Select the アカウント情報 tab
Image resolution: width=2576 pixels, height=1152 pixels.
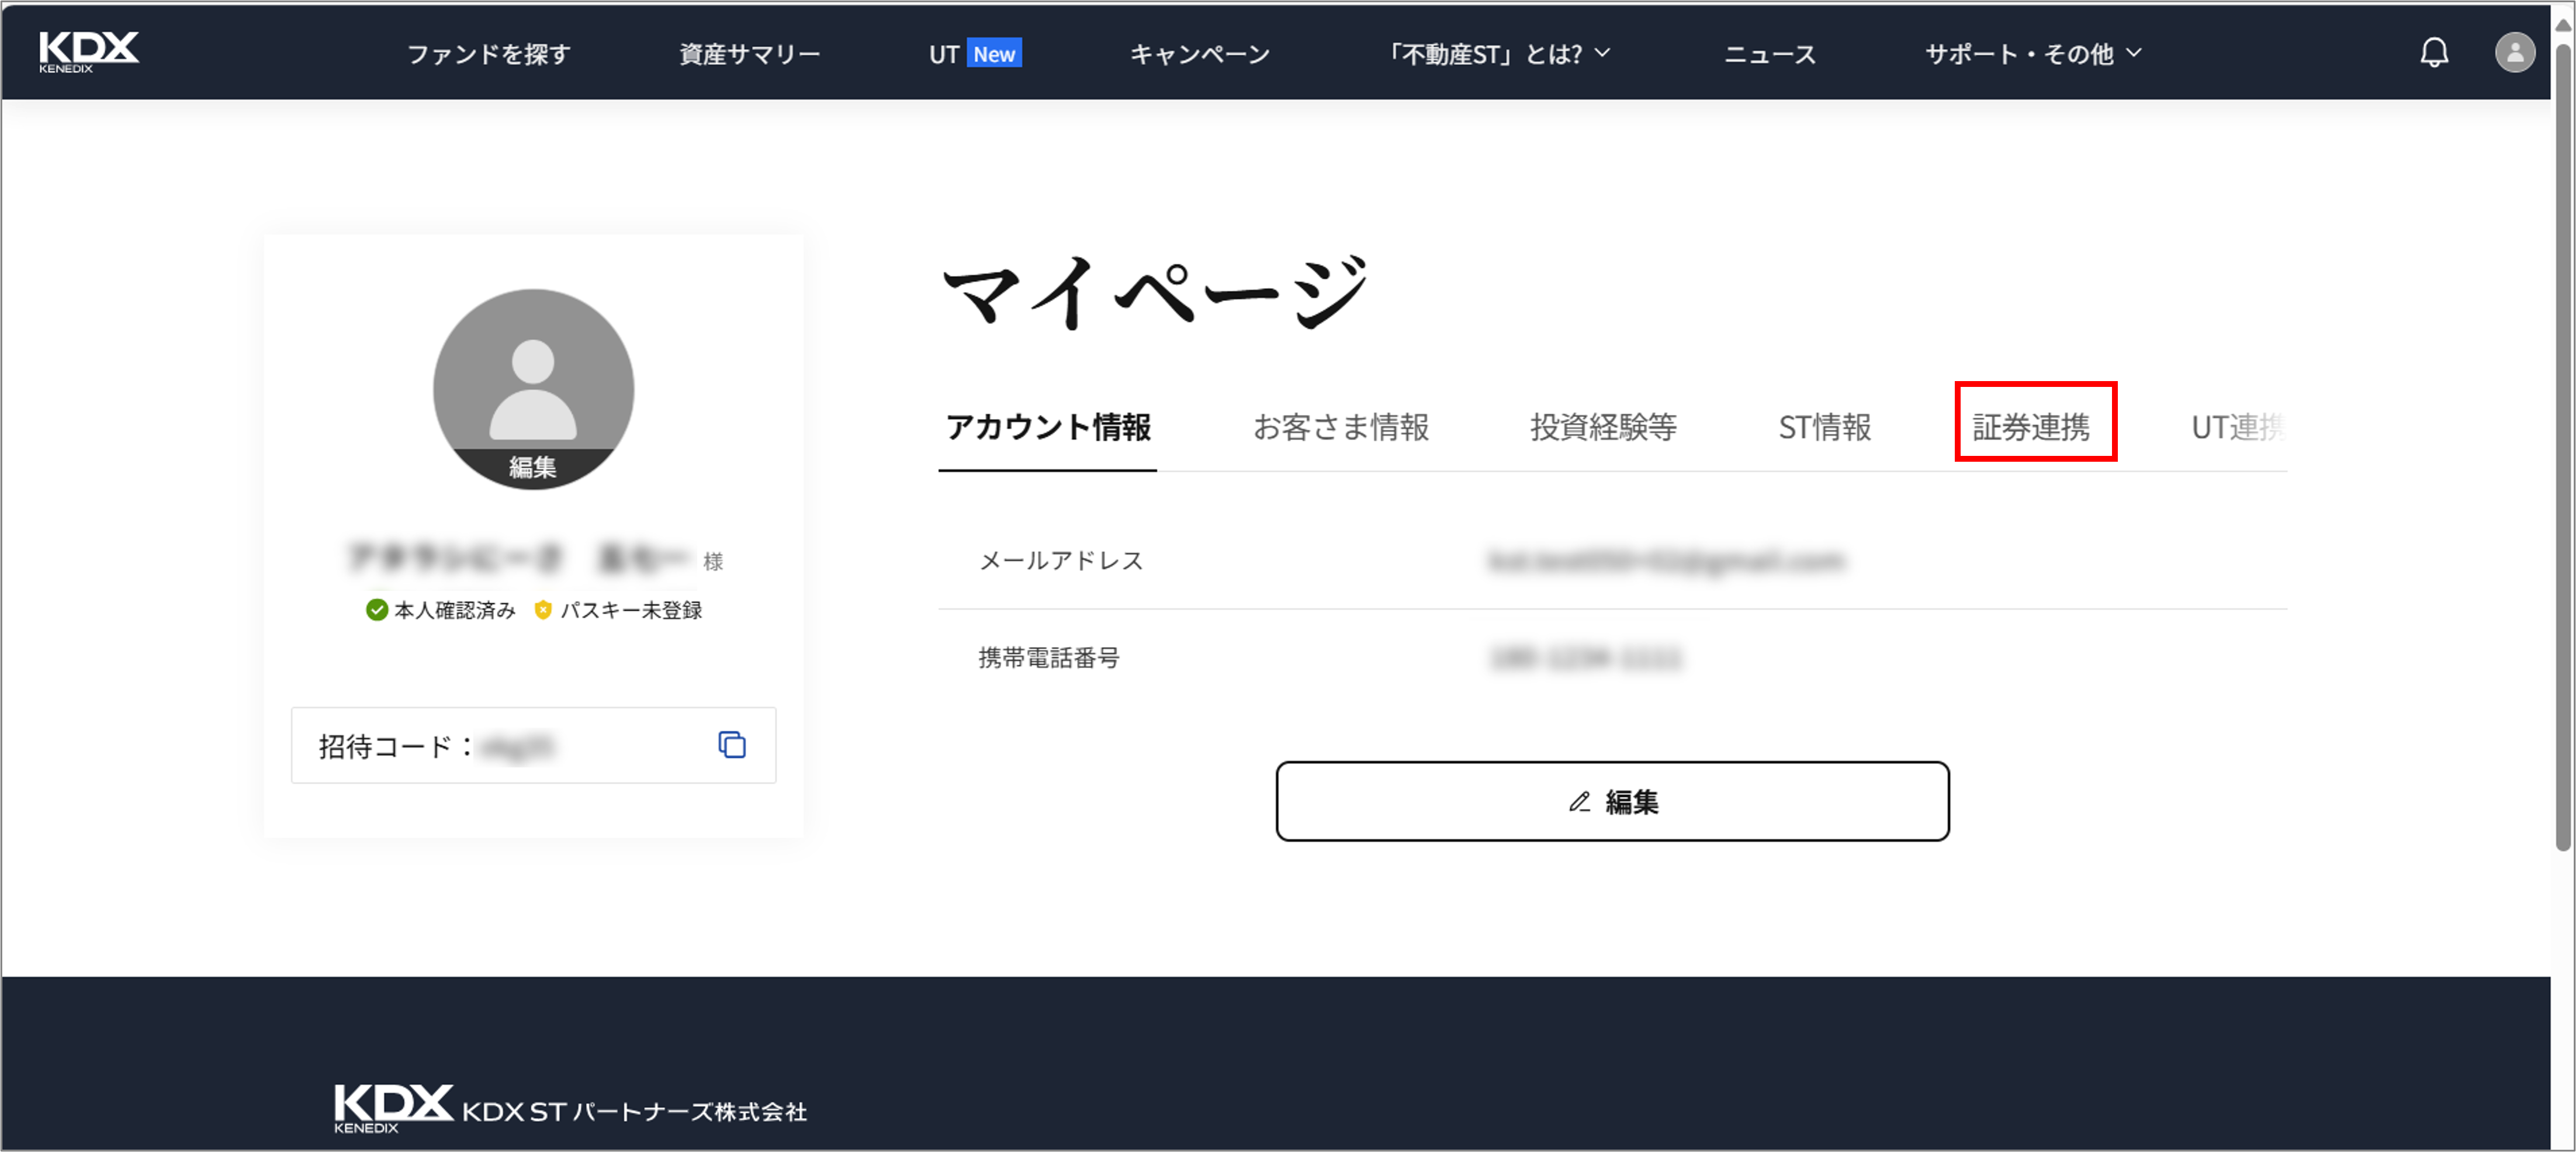1048,428
